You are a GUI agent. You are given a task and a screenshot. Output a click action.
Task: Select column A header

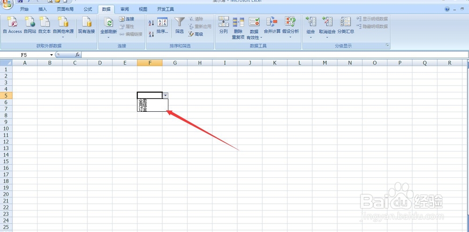tap(25, 63)
